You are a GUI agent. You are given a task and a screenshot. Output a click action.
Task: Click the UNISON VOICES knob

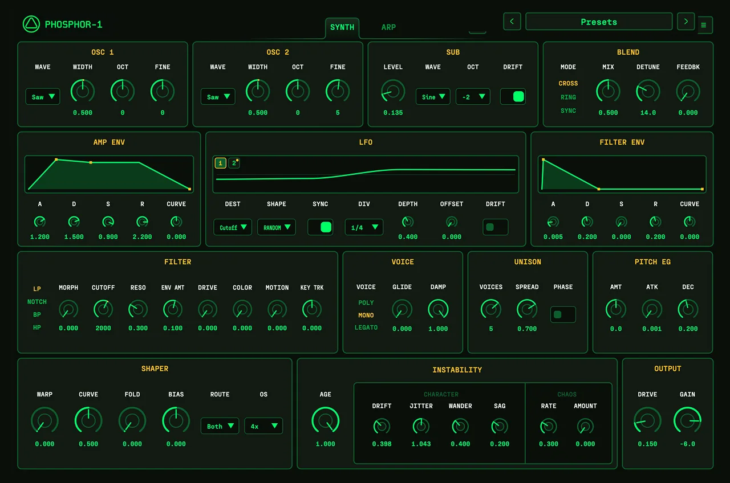(491, 309)
